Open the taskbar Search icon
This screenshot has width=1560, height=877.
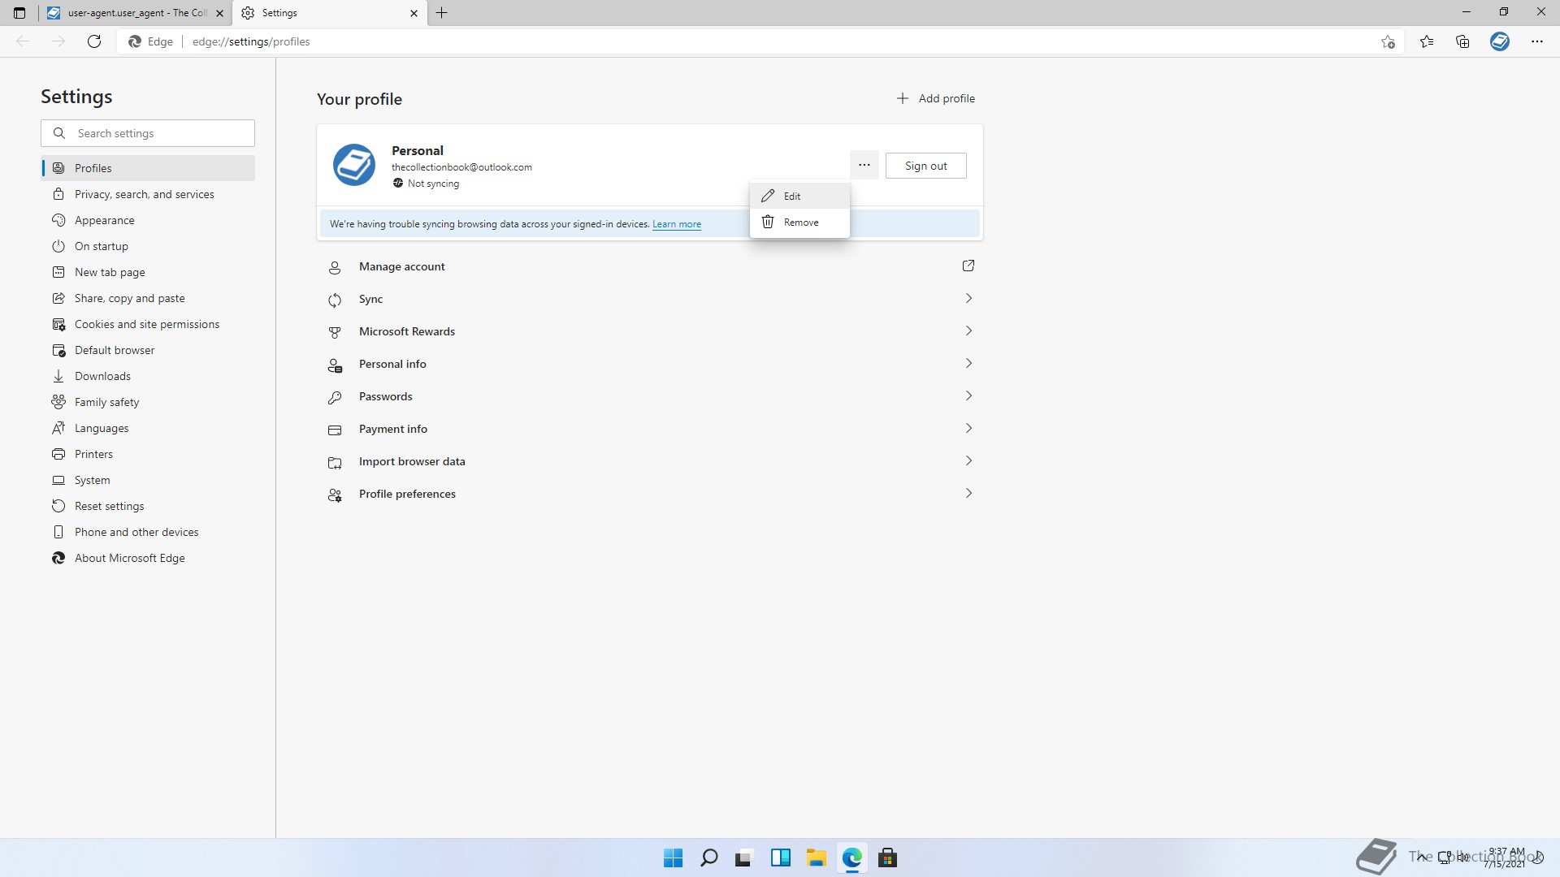pyautogui.click(x=708, y=858)
